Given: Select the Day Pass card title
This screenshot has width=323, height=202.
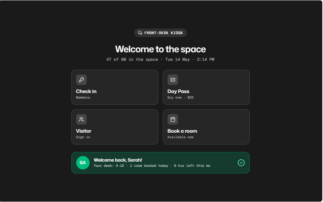Looking at the screenshot, I should click(178, 92).
